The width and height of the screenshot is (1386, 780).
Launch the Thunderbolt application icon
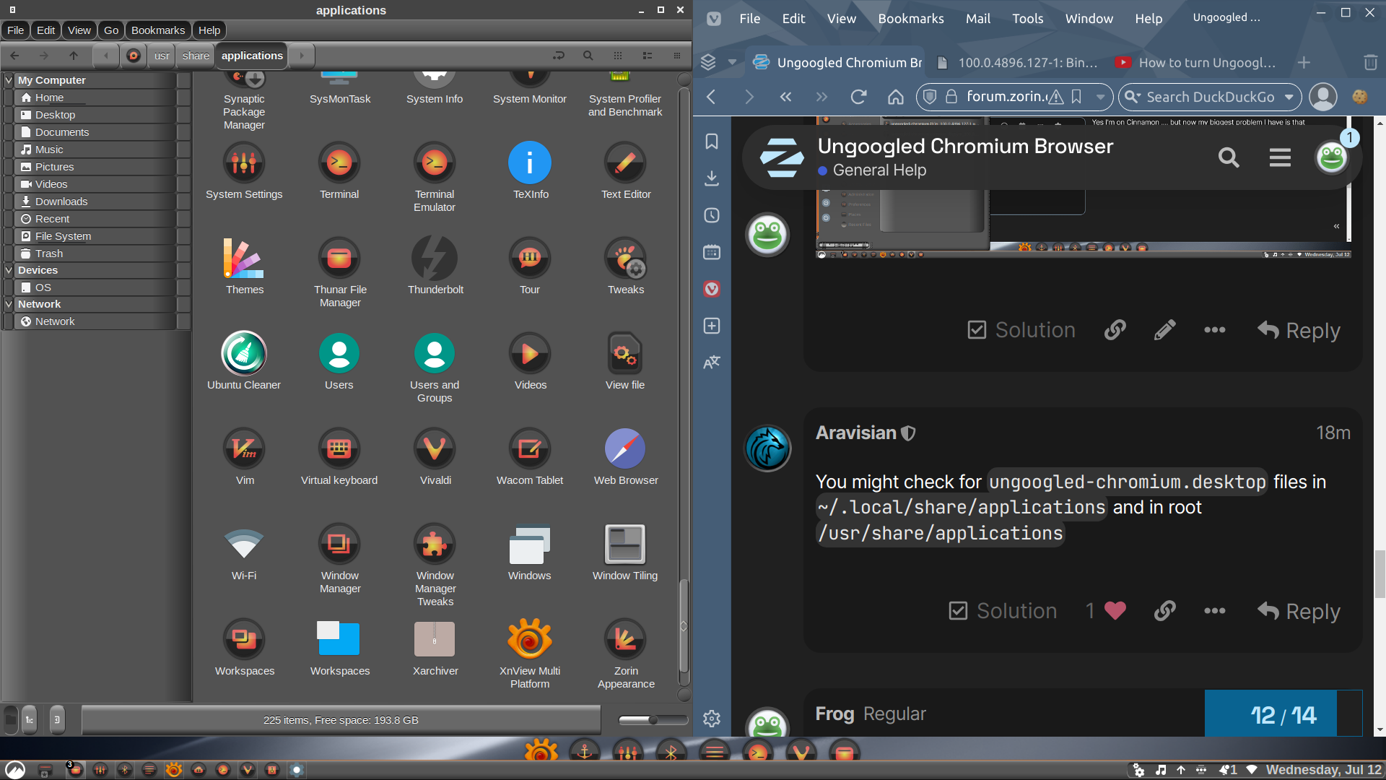click(435, 258)
